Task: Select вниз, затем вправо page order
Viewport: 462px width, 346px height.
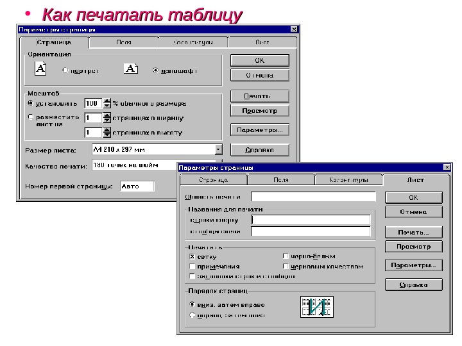Action: click(192, 304)
